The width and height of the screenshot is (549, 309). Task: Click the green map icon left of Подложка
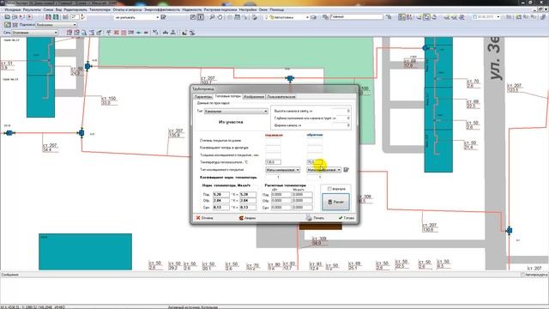pos(8,25)
